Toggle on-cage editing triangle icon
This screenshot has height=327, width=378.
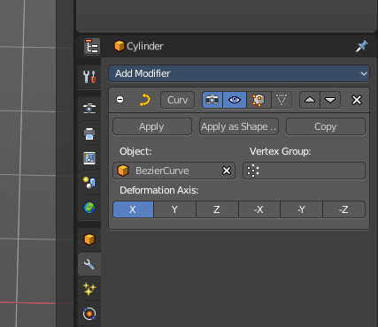click(282, 100)
